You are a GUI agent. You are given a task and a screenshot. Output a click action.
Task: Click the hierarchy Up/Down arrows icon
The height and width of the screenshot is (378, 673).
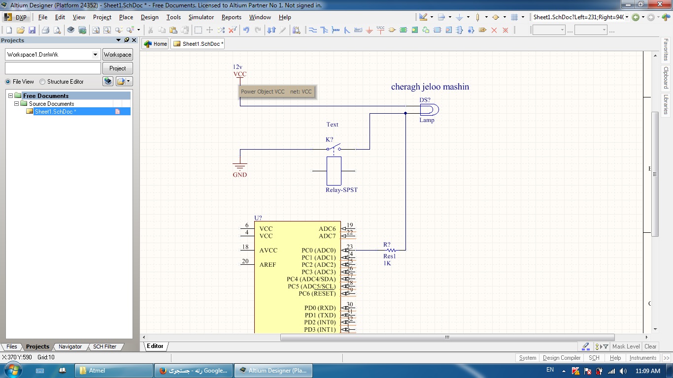pos(271,30)
